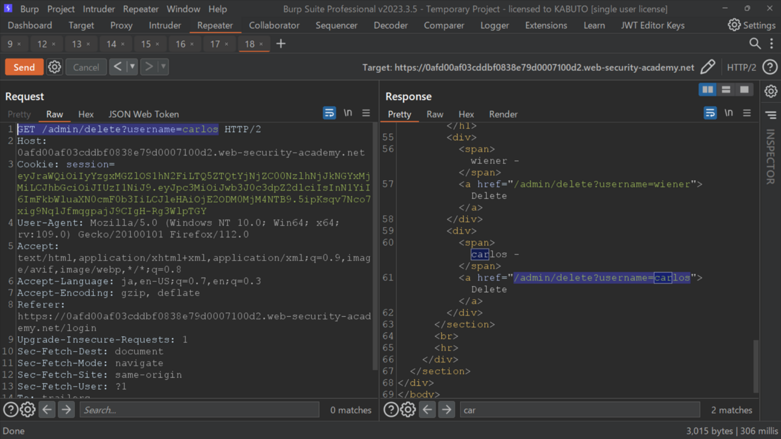Add a new Repeater tab with plus

click(x=281, y=44)
